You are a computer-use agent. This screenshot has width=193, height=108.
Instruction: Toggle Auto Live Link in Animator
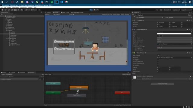coord(126,74)
